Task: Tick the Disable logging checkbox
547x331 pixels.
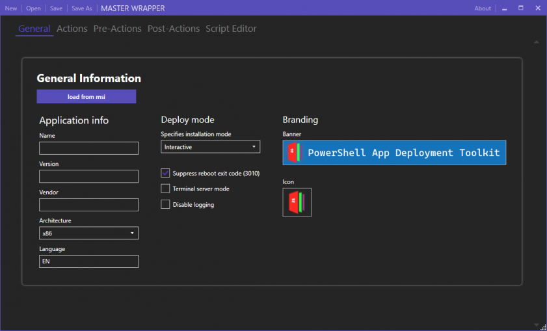Action: tap(165, 204)
